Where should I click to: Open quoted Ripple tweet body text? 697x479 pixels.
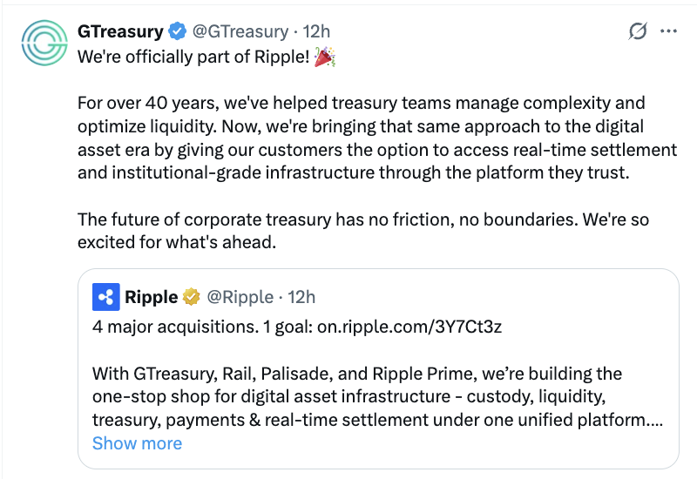point(377,396)
